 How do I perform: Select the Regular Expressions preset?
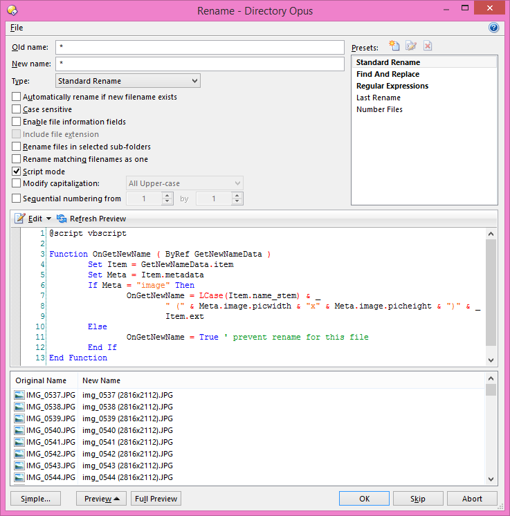tap(392, 86)
